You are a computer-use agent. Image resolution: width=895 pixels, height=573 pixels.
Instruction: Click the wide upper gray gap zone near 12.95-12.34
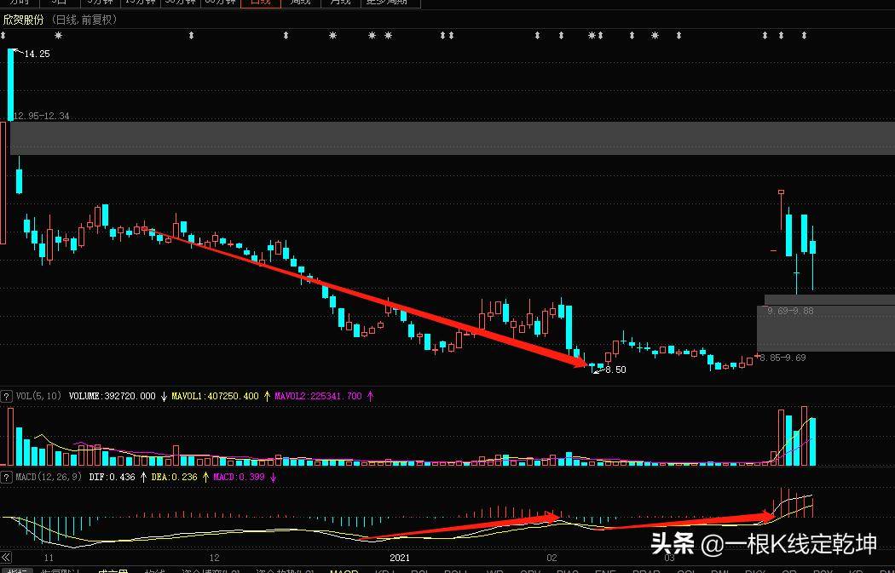452,138
